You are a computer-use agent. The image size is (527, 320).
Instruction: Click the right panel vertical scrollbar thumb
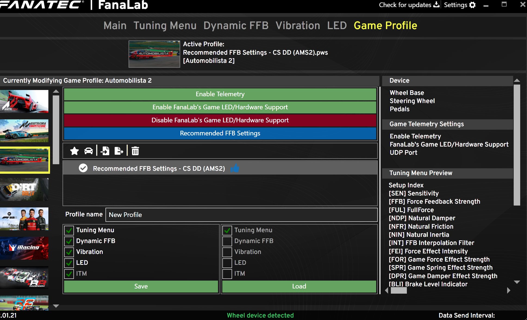coord(517,145)
